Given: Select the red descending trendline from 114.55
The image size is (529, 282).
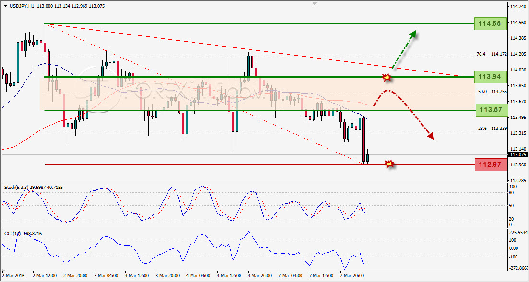Looking at the screenshot, I should (x=253, y=50).
